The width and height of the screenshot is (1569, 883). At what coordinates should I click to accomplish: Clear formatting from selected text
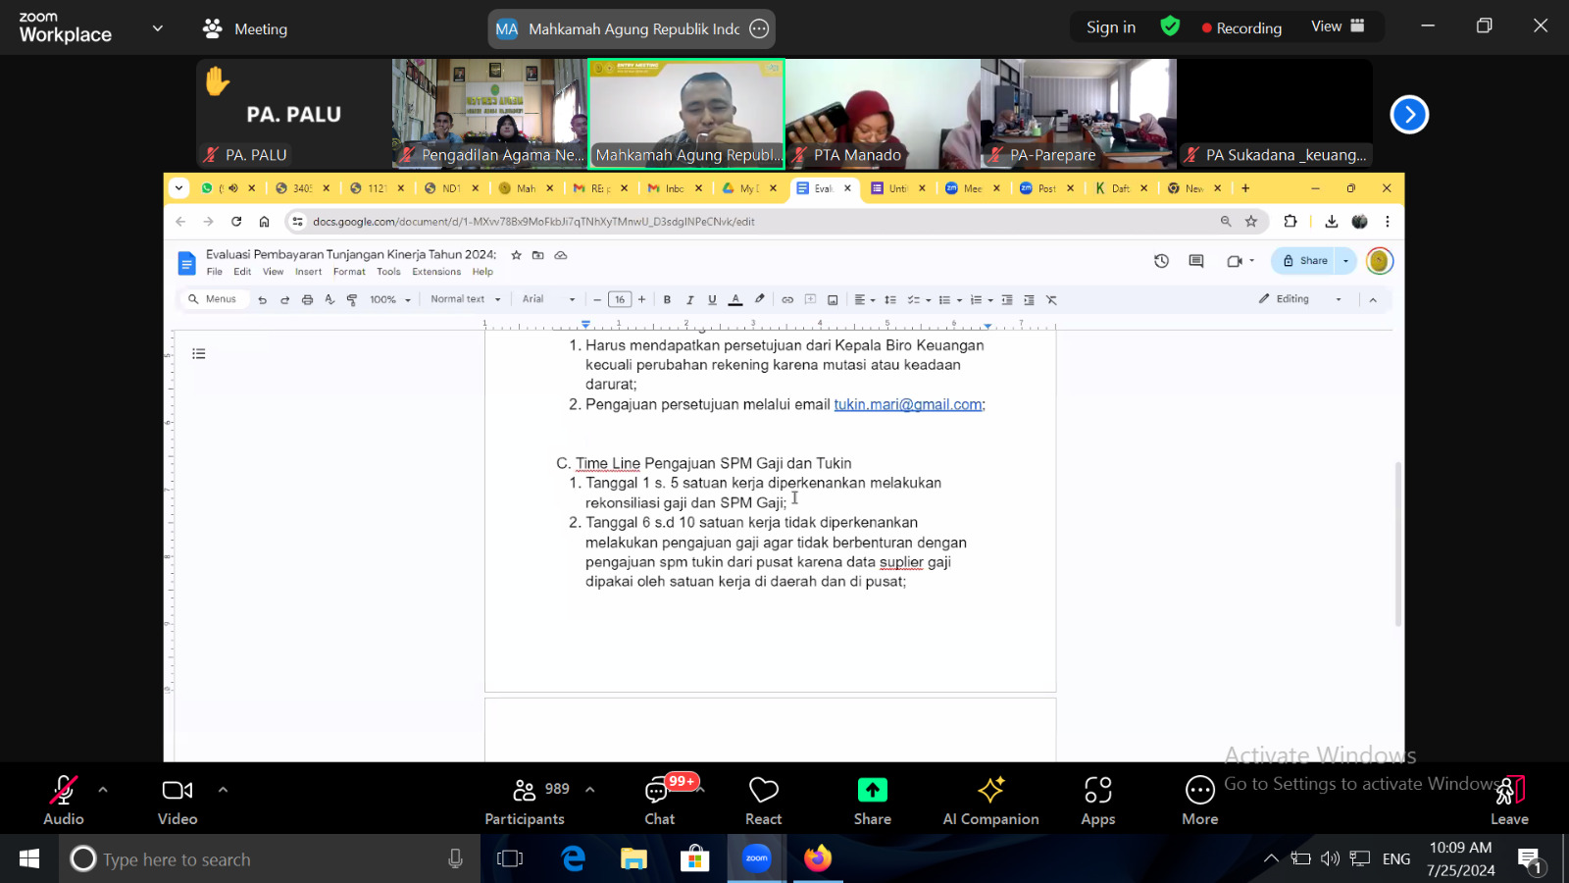click(x=1051, y=300)
